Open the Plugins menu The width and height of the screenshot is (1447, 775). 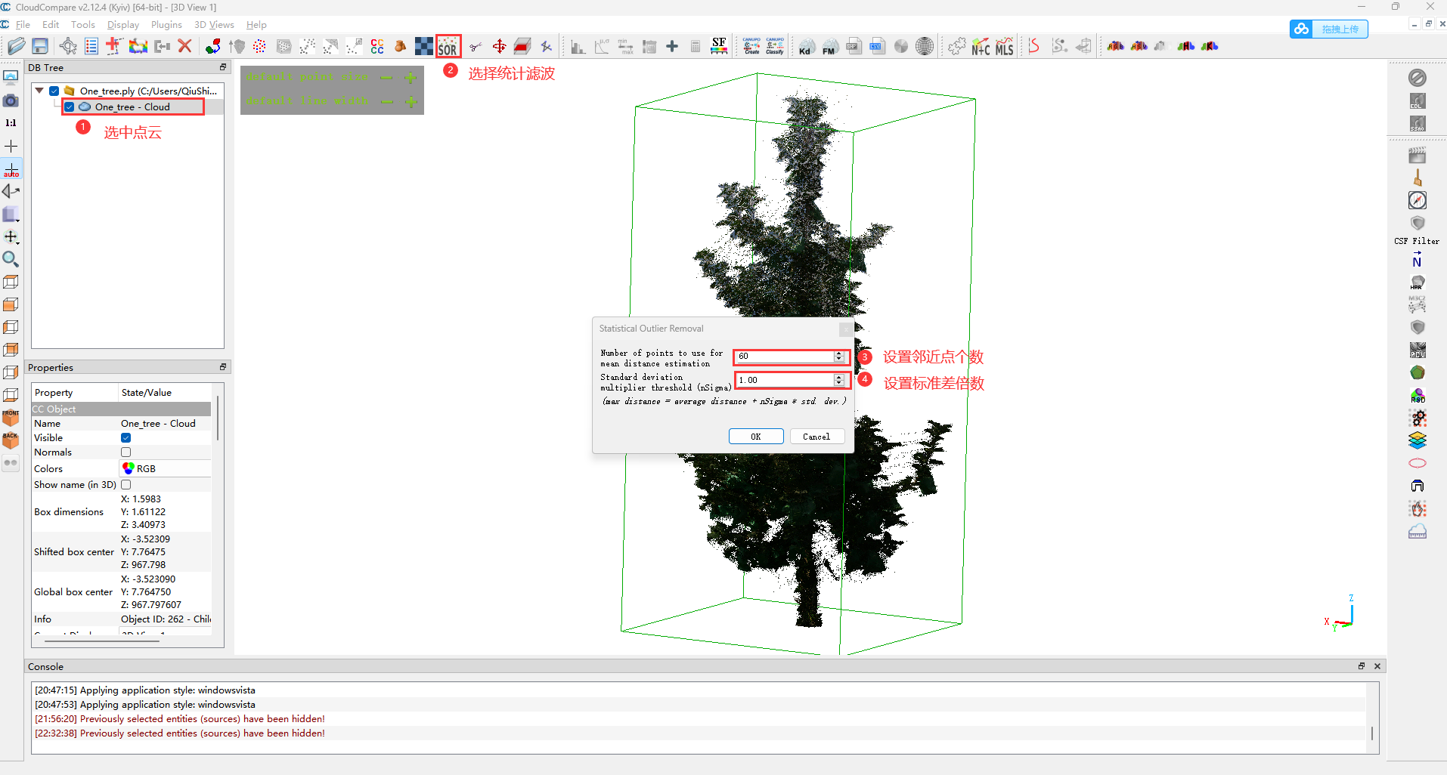coord(166,24)
